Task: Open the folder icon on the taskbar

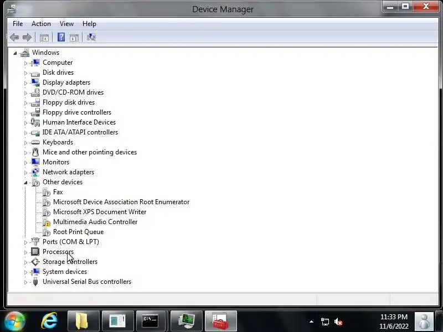Action: (x=84, y=321)
